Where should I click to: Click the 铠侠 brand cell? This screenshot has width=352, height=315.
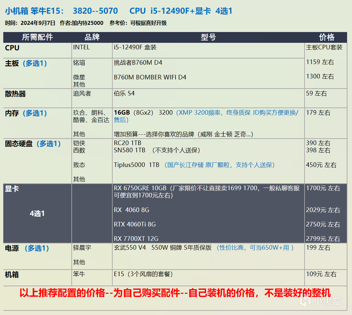(79, 143)
